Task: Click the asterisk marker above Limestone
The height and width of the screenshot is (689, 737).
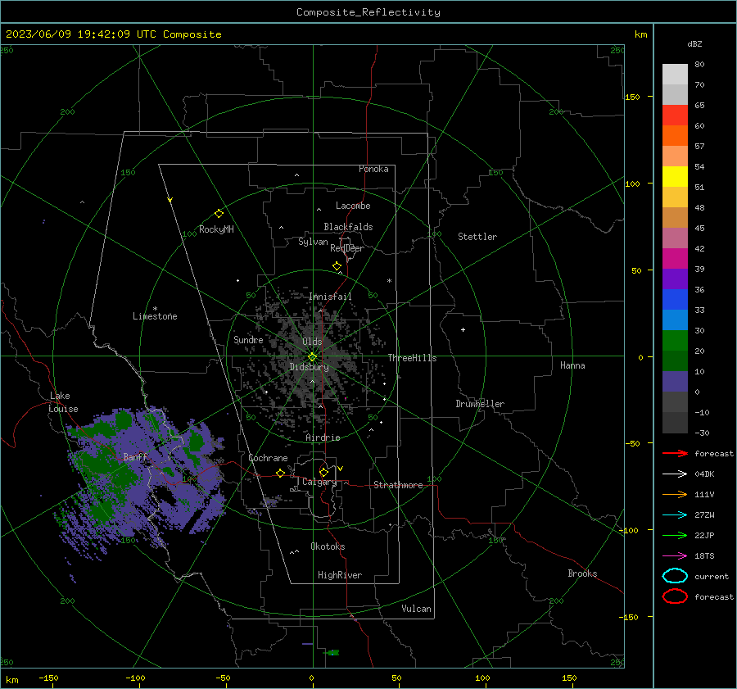Action: (x=155, y=309)
